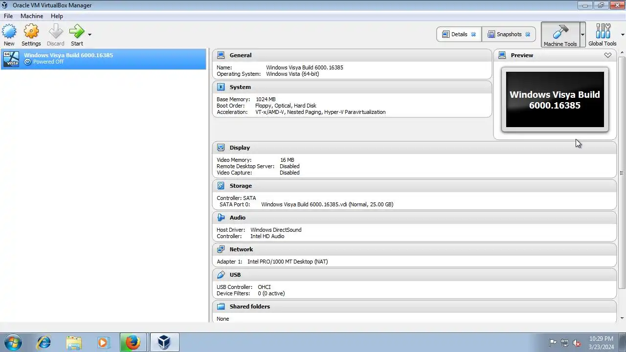626x352 pixels.
Task: Launch Internet Explorer from taskbar
Action: [x=44, y=342]
